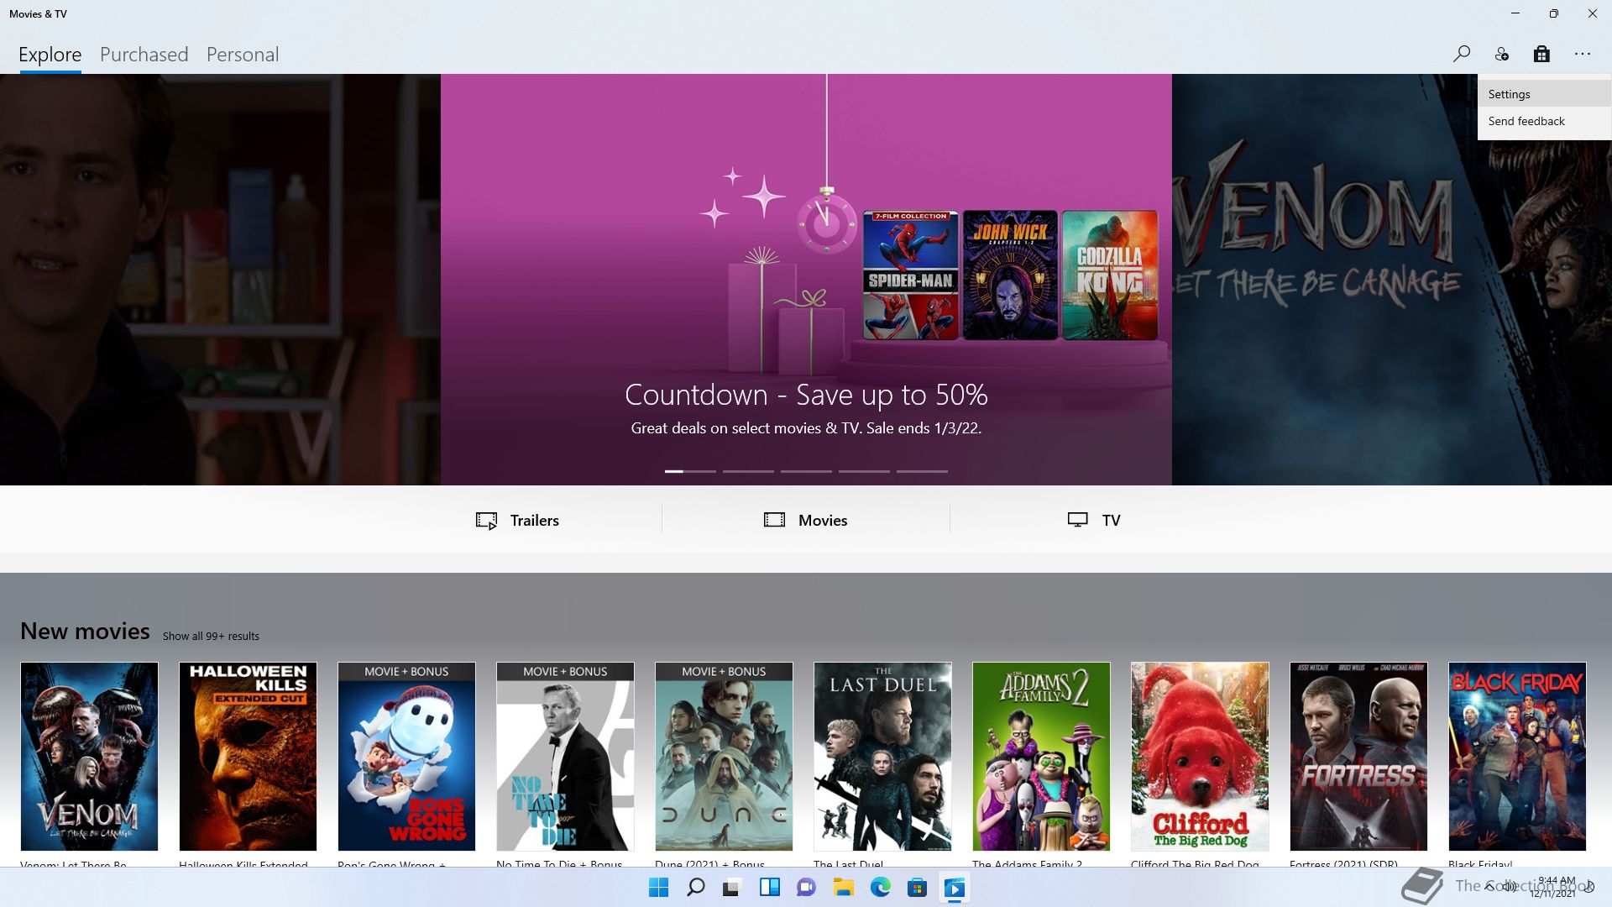
Task: Open the Clifford The Big Red Dog poster
Action: pyautogui.click(x=1200, y=756)
